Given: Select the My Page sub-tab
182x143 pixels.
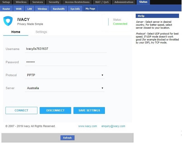Looking at the screenshot, I should pyautogui.click(x=90, y=9).
